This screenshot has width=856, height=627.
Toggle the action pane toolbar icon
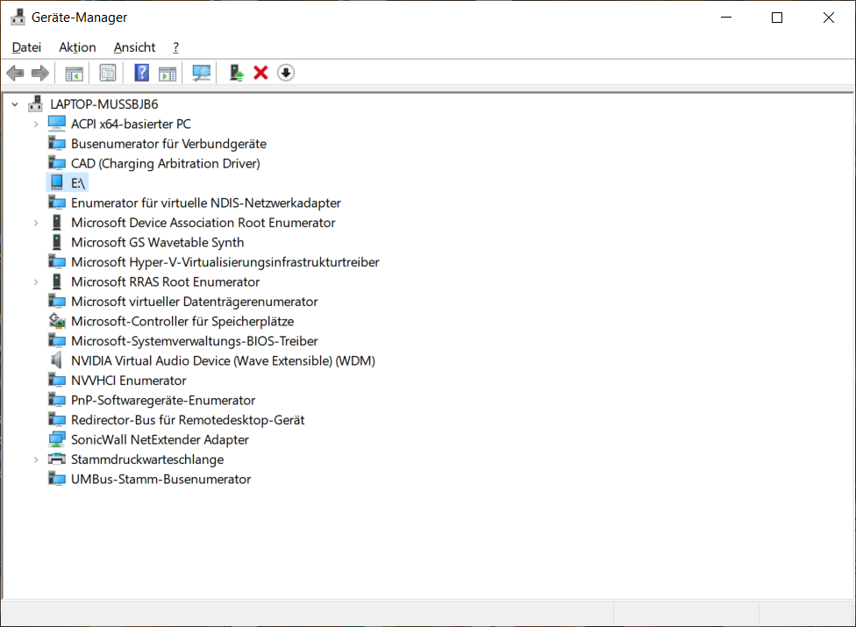click(168, 73)
